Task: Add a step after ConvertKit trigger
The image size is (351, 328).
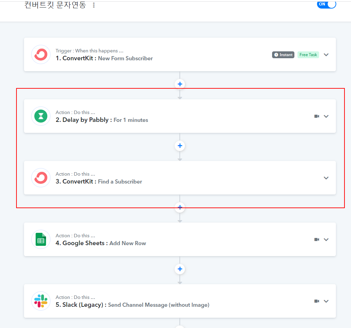Action: (180, 84)
